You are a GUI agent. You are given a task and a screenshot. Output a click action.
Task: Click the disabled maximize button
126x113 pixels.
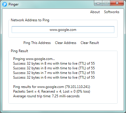click(x=106, y=3)
